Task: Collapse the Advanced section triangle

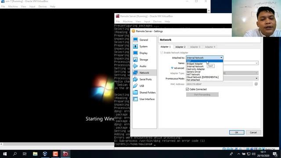Action: click(172, 68)
